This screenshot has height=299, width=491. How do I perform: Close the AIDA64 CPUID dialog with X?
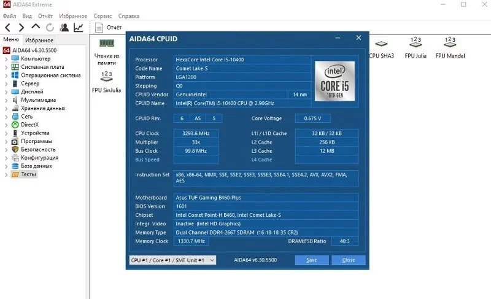pos(358,37)
